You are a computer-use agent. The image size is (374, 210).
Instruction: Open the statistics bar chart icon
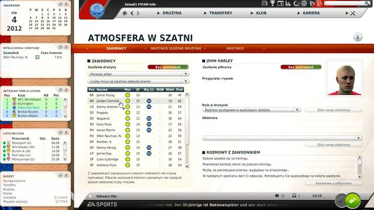288,3
